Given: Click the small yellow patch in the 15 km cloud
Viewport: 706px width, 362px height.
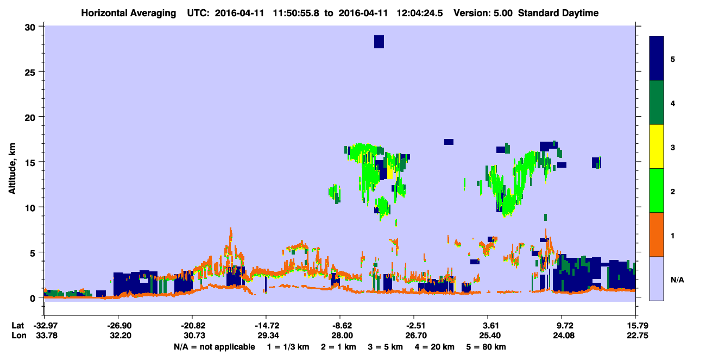Looking at the screenshot, I should [390, 173].
